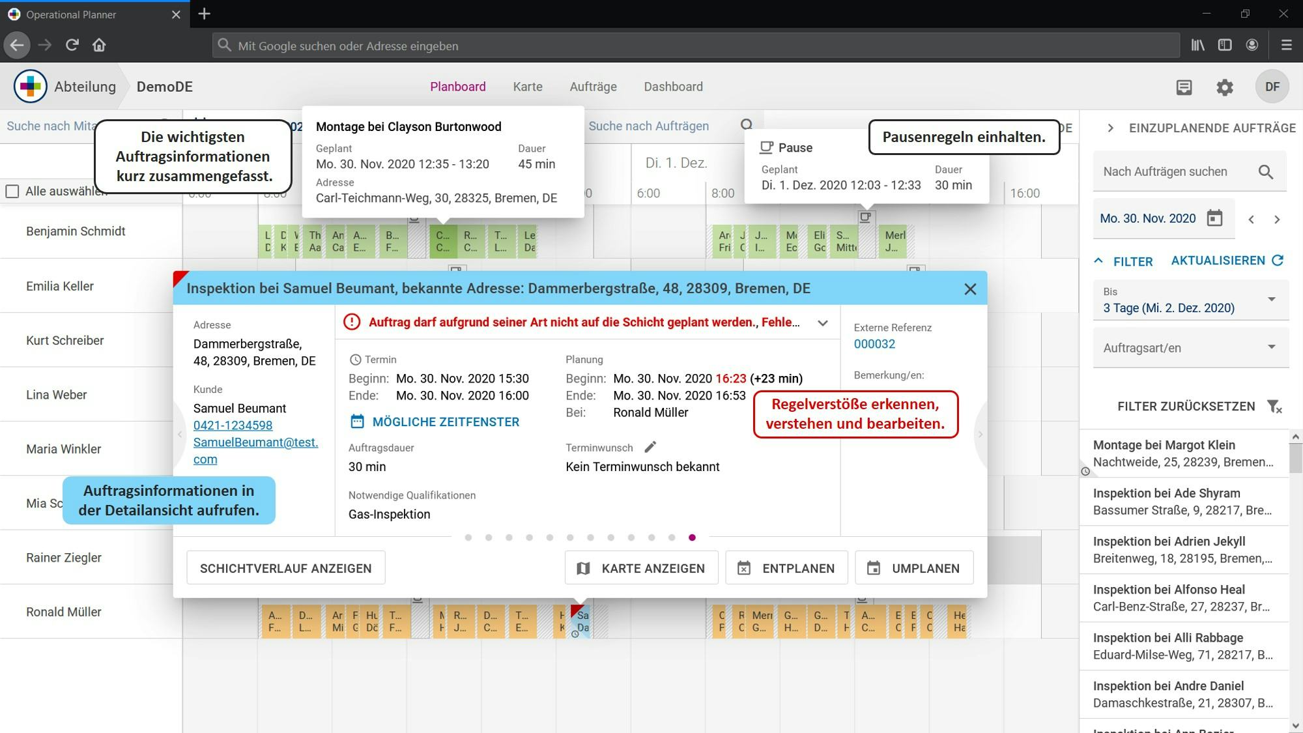This screenshot has width=1303, height=733.
Task: Click the filter reset funnel icon
Action: point(1274,407)
